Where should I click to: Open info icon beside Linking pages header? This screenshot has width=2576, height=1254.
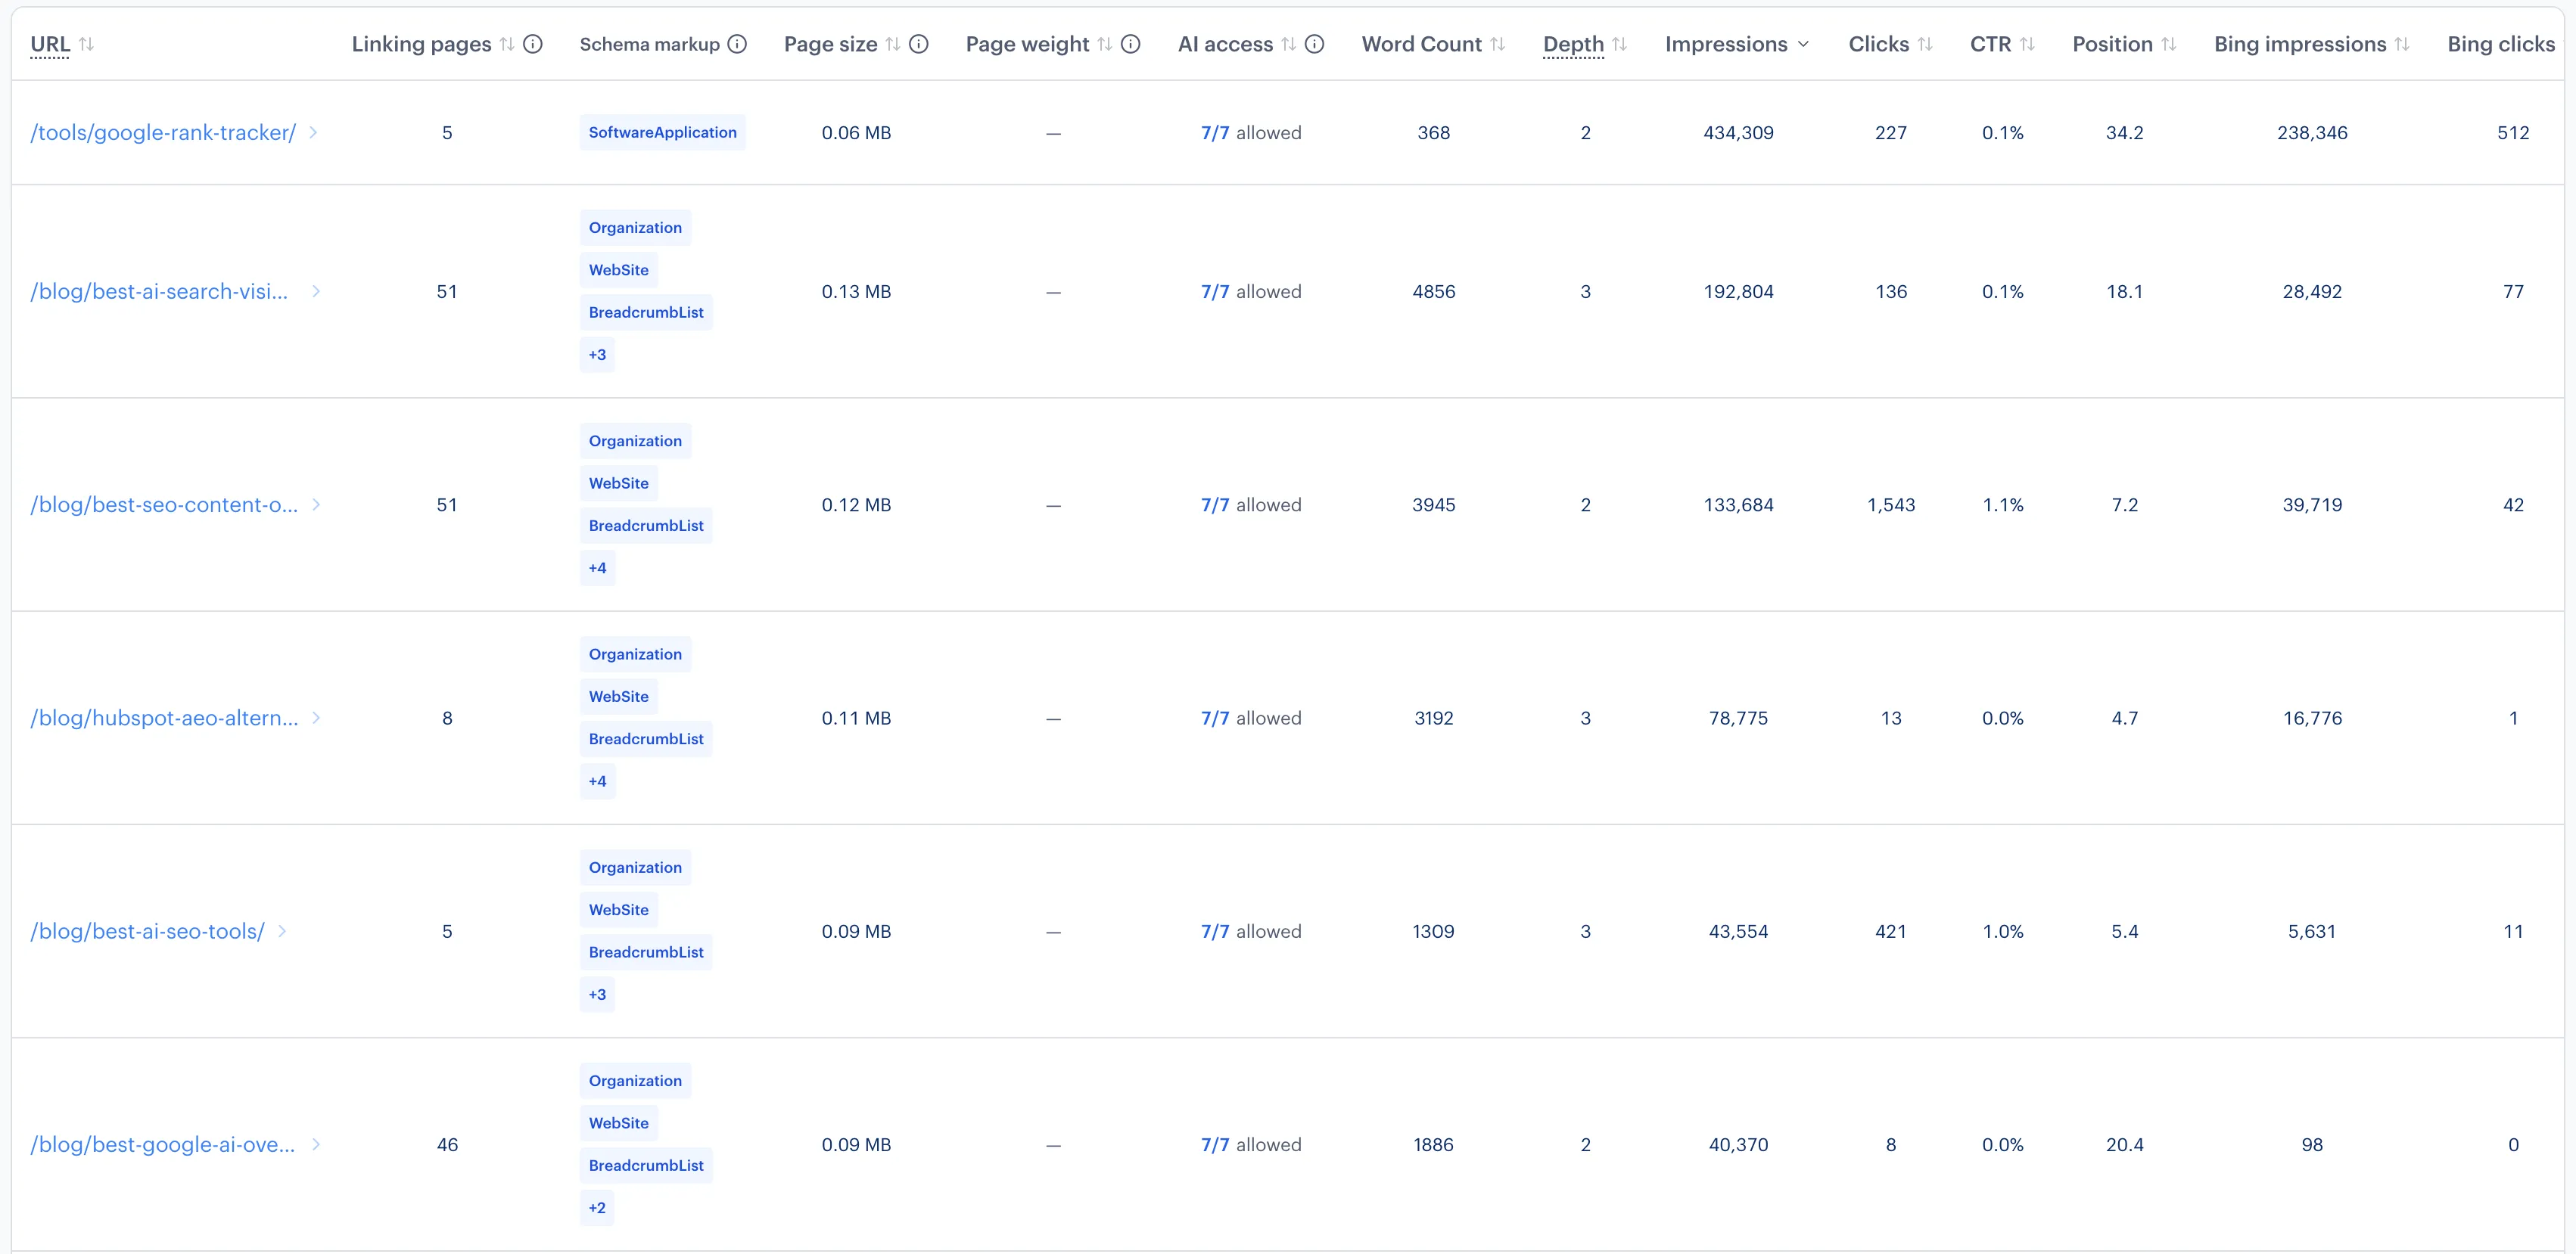[533, 44]
